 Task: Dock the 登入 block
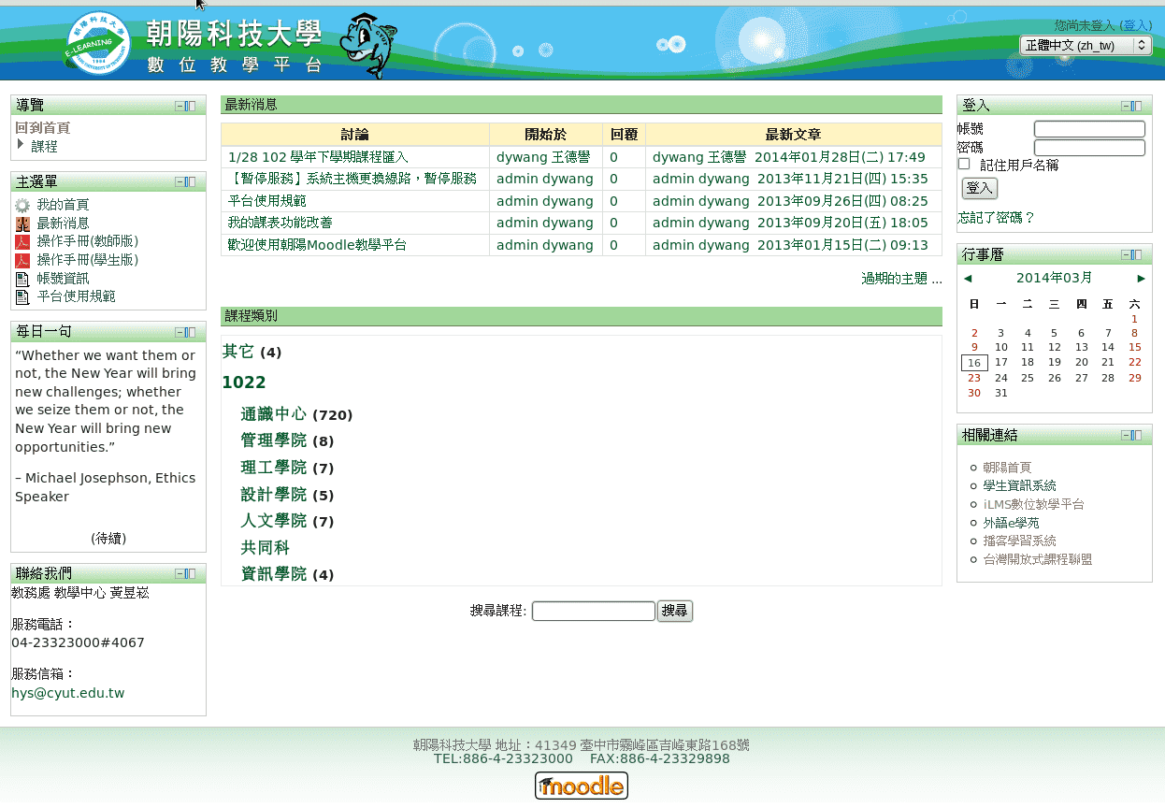point(1137,106)
